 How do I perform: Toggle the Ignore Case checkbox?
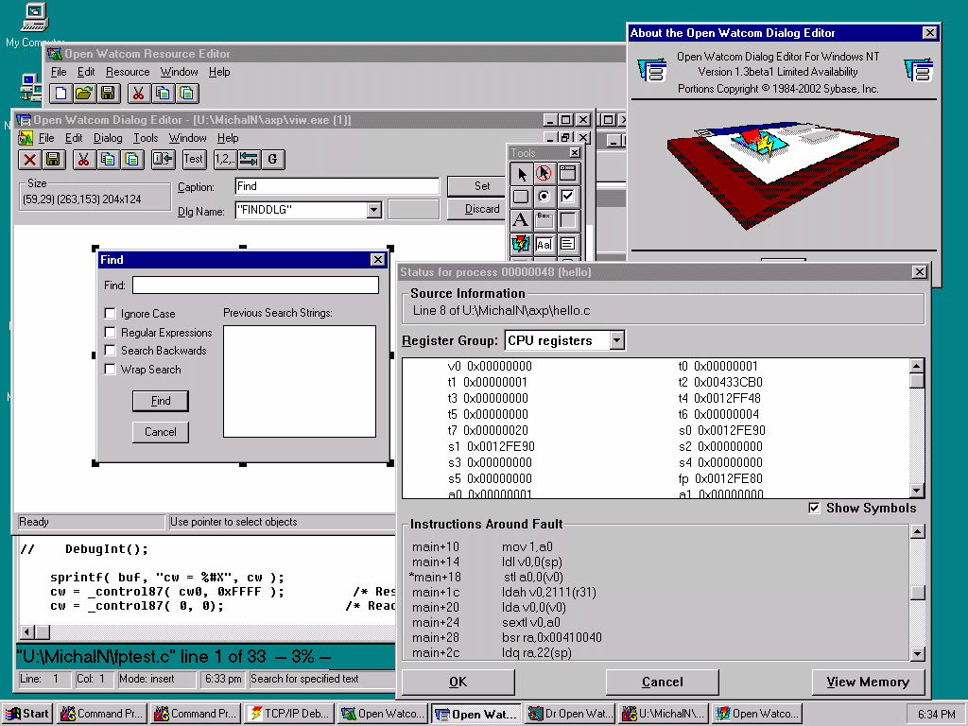(110, 314)
